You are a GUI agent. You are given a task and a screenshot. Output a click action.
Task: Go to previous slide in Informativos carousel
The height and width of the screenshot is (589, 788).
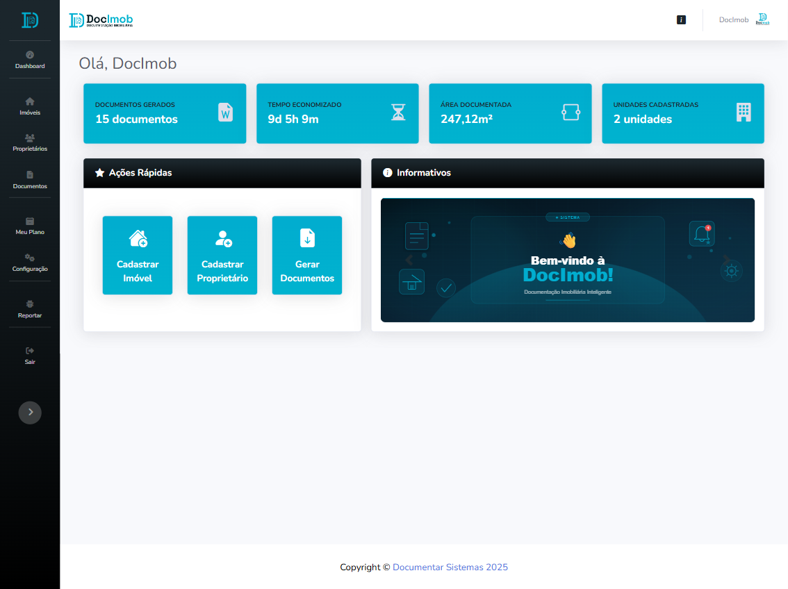pos(409,260)
